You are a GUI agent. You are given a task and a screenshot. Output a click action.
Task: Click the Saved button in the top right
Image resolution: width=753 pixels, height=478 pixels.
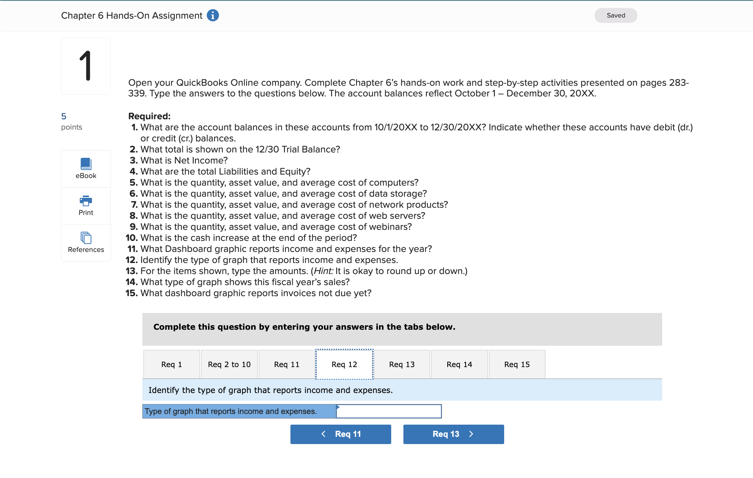[616, 15]
